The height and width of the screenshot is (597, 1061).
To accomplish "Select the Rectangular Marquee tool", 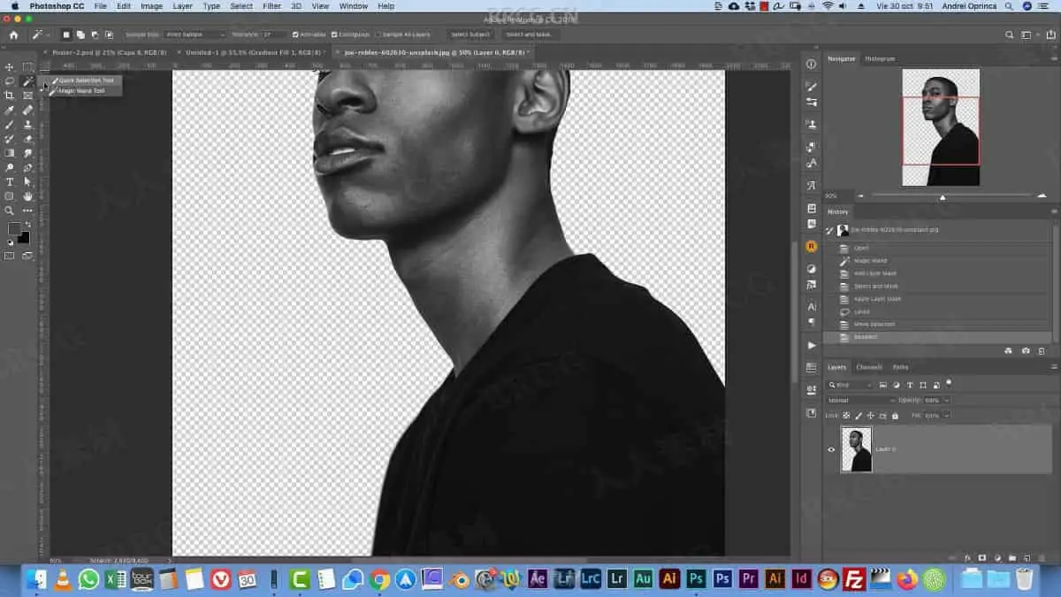I will point(28,67).
